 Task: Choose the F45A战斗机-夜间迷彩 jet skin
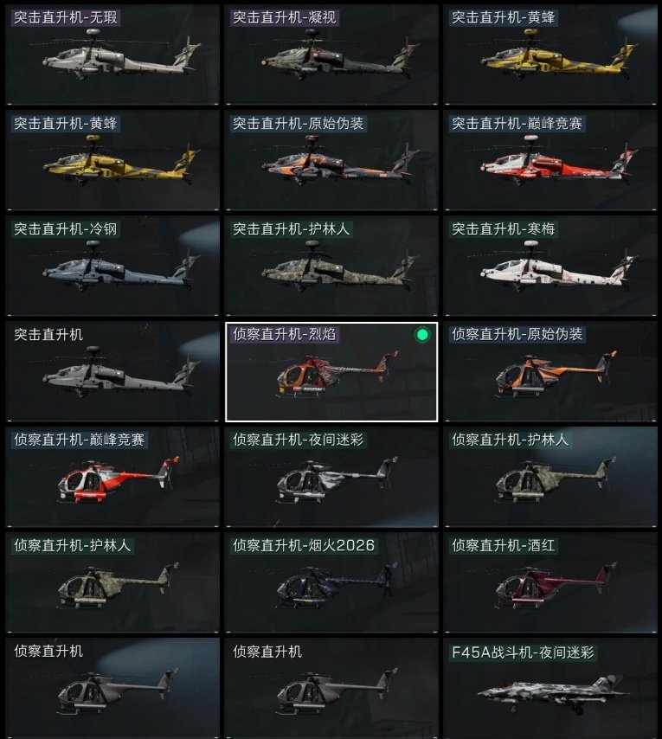click(x=550, y=688)
